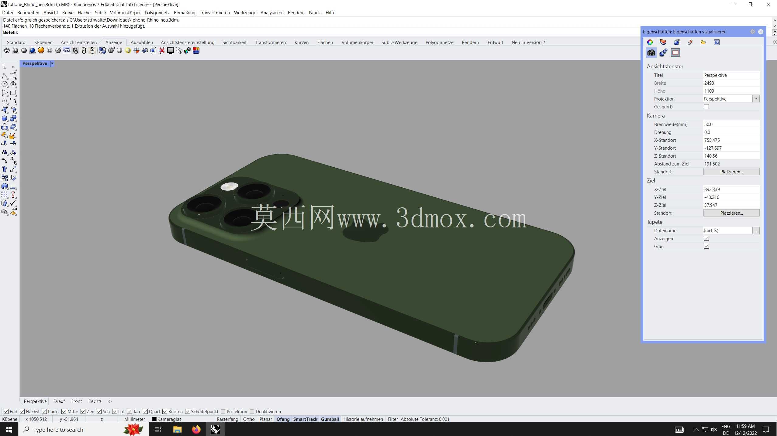The width and height of the screenshot is (777, 436).
Task: Click Platzieren button under Ziel Standort
Action: (x=731, y=213)
